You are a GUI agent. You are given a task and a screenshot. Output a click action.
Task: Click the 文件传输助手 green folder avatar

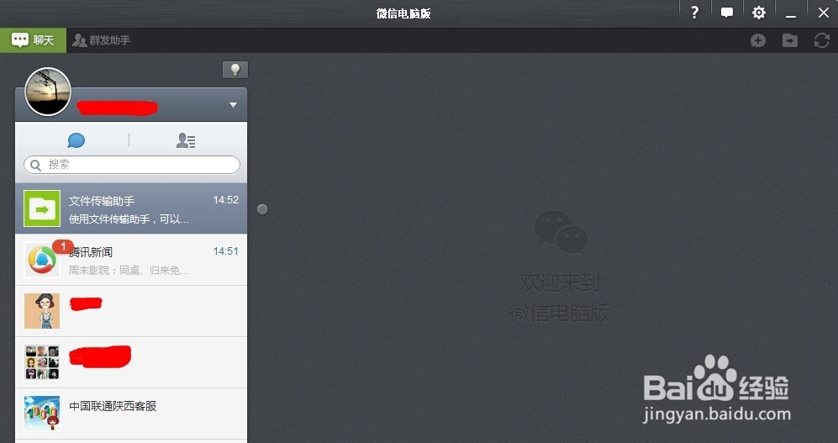42,208
